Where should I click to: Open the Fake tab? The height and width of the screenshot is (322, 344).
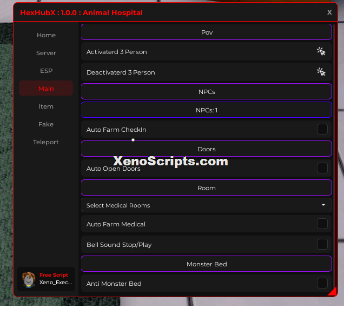pos(46,124)
